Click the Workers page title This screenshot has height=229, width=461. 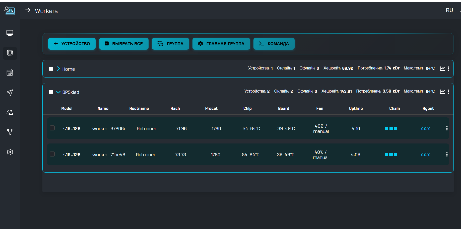click(x=46, y=11)
